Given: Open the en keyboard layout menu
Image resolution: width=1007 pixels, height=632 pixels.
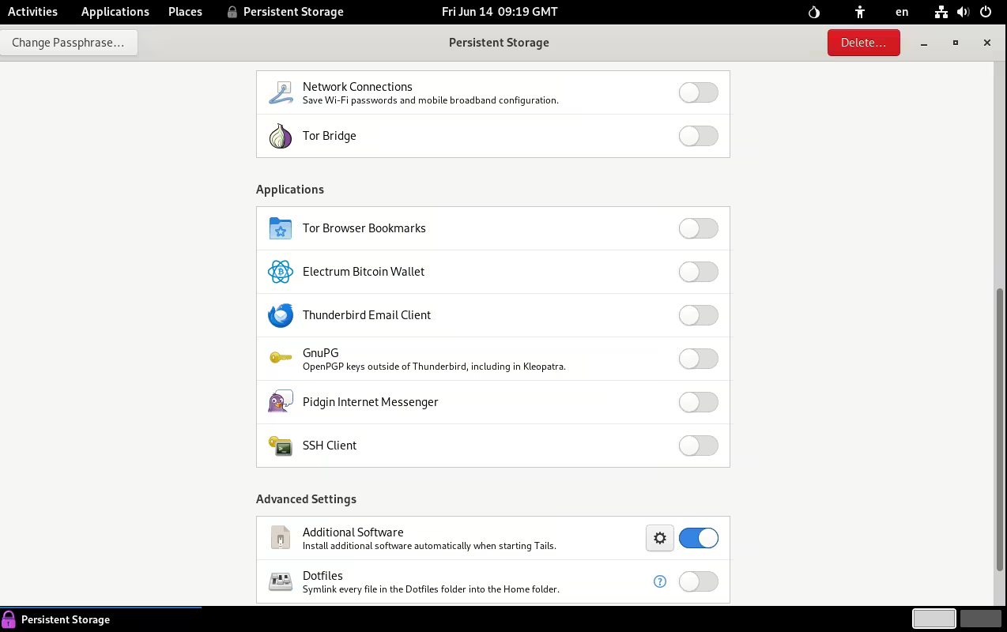Looking at the screenshot, I should tap(902, 12).
